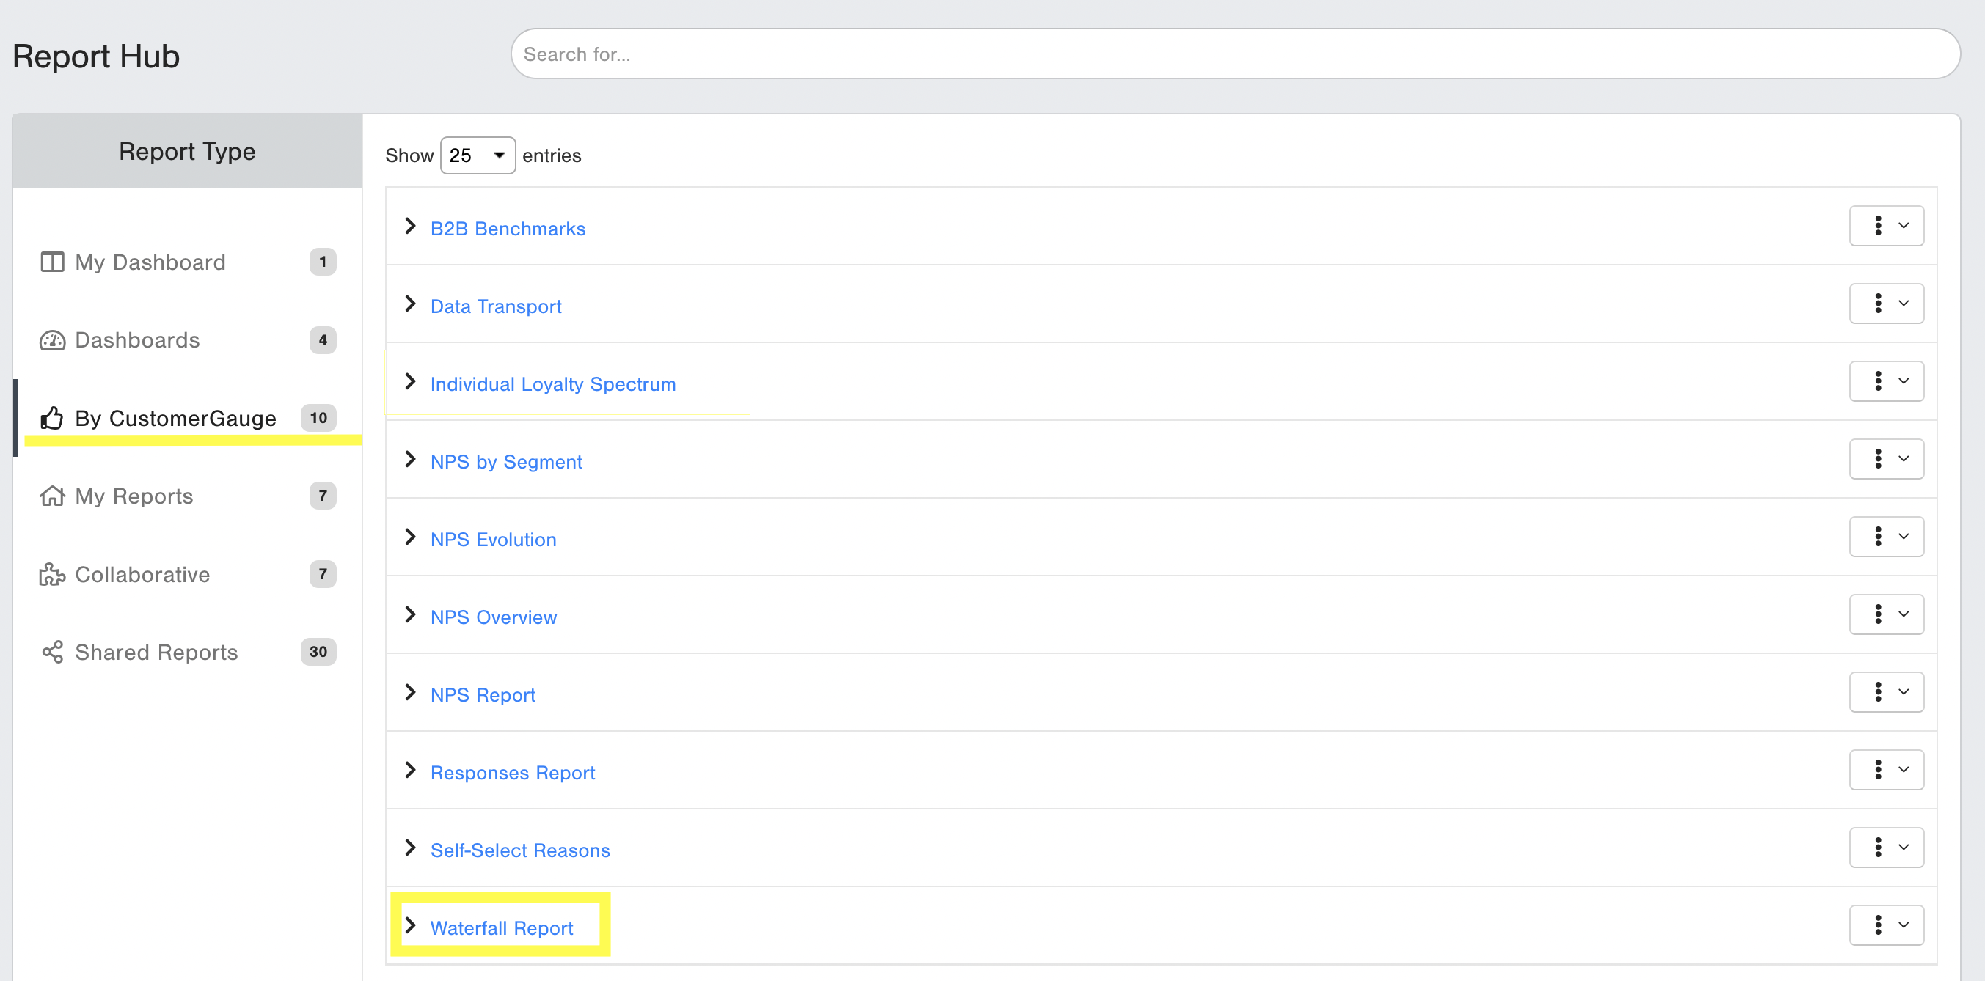The image size is (1985, 981).
Task: Click the My Reports house icon
Action: point(51,496)
